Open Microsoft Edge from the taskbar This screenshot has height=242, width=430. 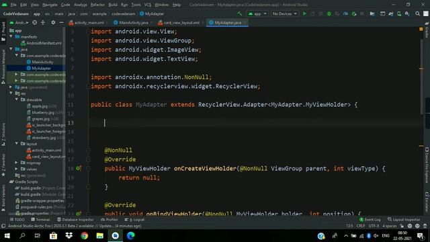pos(131,236)
